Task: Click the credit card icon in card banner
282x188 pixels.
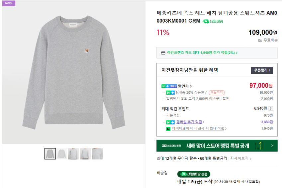Action: point(163,53)
